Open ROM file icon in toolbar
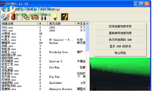This screenshot has height=92, width=153. (x=5, y=17)
